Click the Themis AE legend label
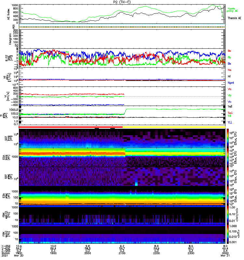244x260 pixels. pos(234,18)
